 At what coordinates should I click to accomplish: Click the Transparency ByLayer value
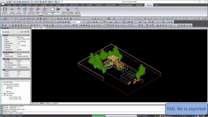pos(23,50)
